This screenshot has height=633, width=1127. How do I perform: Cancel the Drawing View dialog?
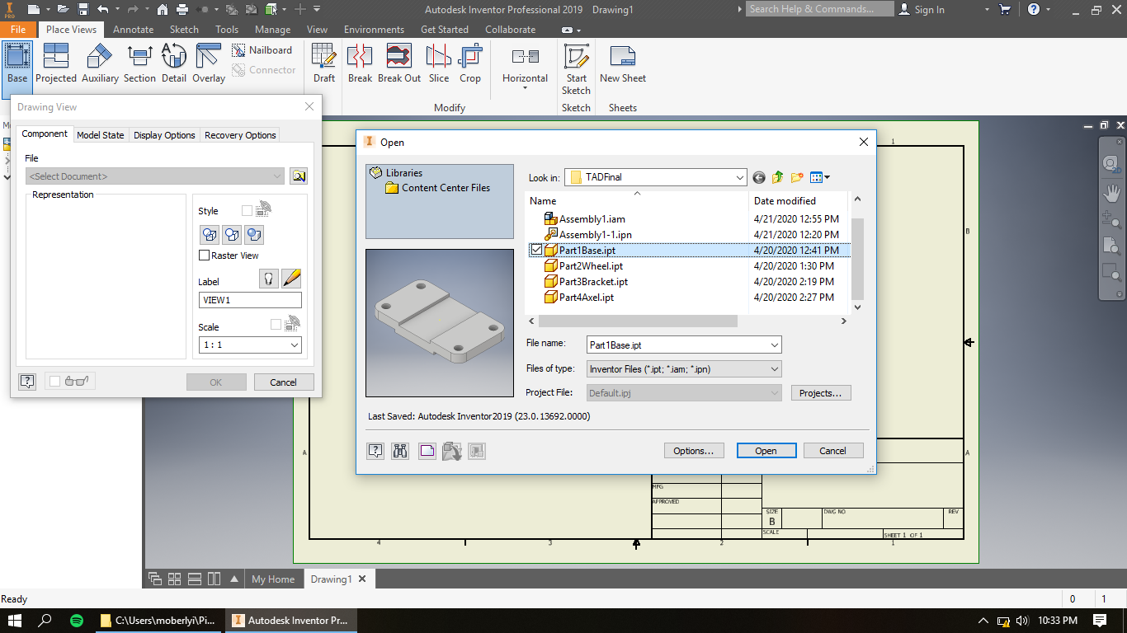coord(283,382)
